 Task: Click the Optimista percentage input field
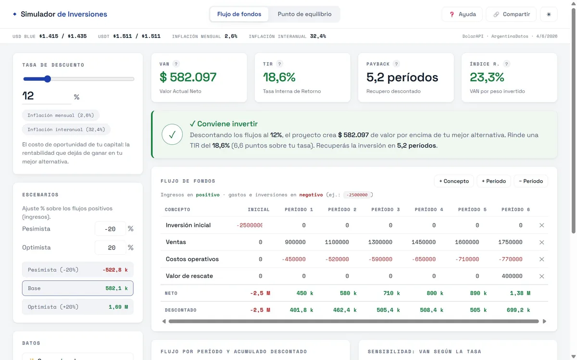point(110,248)
